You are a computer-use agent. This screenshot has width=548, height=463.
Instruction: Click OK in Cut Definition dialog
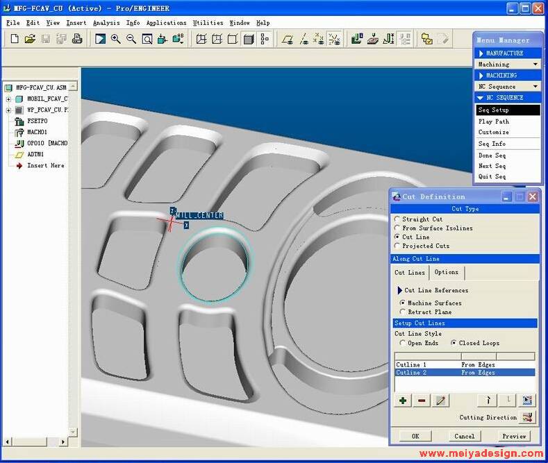[x=415, y=436]
